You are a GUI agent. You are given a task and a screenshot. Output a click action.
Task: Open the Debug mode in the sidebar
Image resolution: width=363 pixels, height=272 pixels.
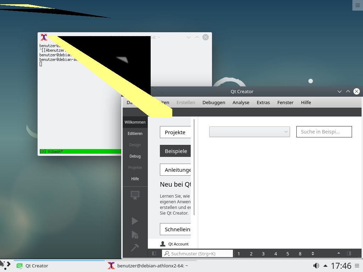135,156
